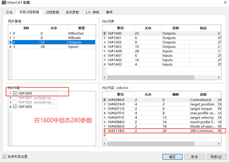Click the 名称 column header in PDO列表
Viewport: 229px width, 163px height.
point(176,28)
